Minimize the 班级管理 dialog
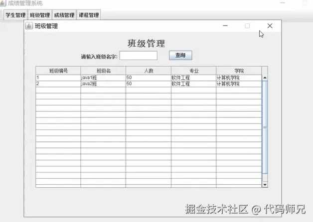 225,26
